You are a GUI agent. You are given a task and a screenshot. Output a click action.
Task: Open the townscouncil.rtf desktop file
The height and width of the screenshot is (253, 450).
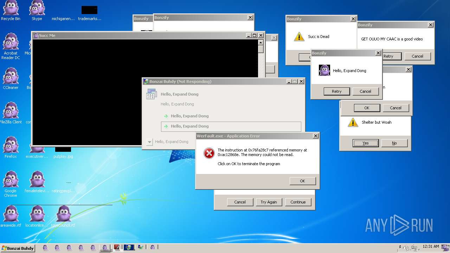coord(63,216)
